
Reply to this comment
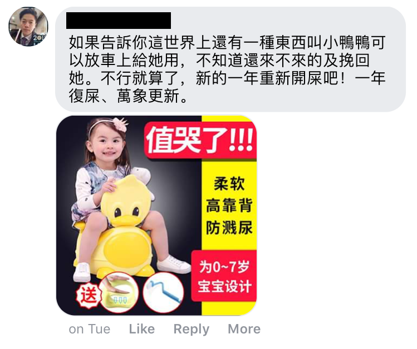(x=191, y=329)
